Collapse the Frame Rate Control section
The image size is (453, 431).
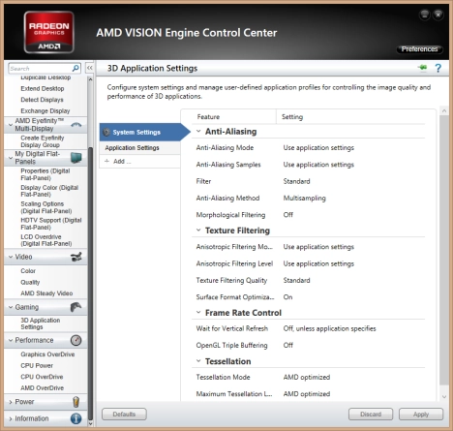pyautogui.click(x=198, y=312)
